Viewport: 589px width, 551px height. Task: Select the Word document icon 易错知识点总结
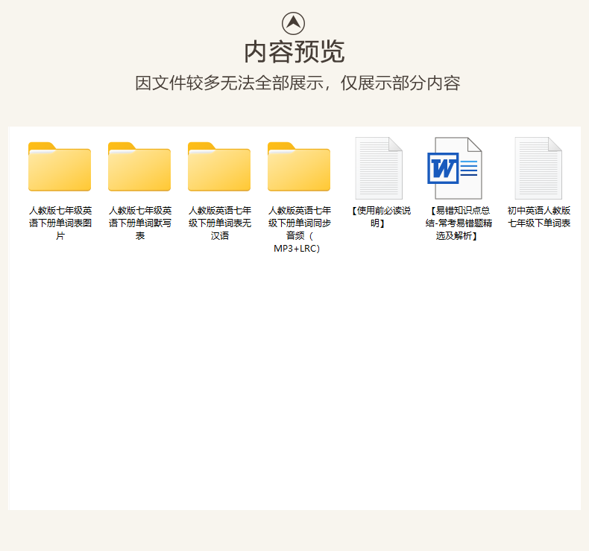(x=455, y=168)
